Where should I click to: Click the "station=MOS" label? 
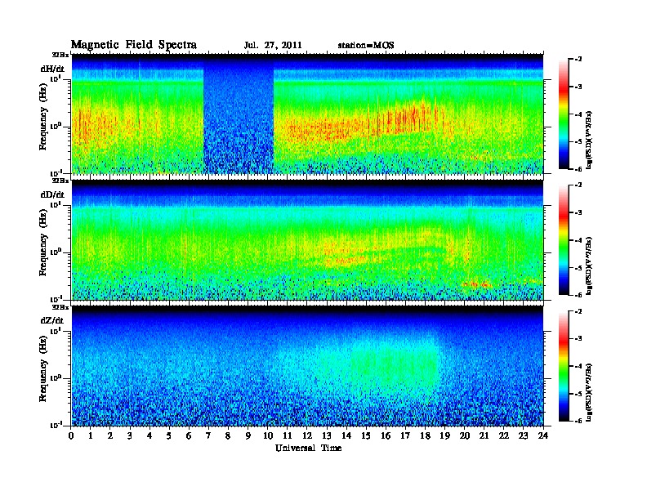tap(366, 46)
